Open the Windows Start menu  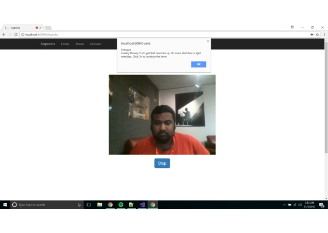(x=5, y=205)
